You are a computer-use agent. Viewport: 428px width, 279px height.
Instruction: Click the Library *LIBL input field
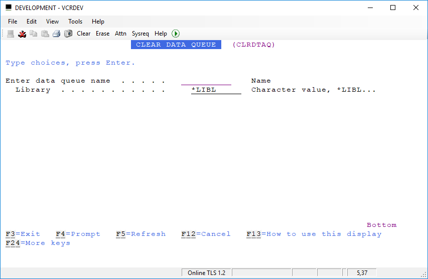pos(216,90)
